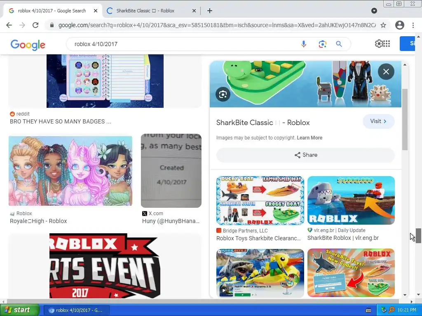Click the preview panel scroll-up arrow
The image size is (422, 316).
[405, 65]
